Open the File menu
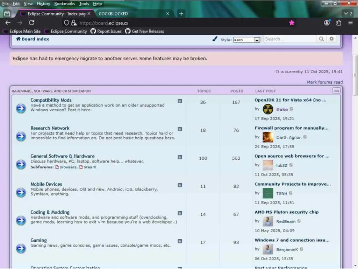This screenshot has width=358, height=269. tap(5, 4)
